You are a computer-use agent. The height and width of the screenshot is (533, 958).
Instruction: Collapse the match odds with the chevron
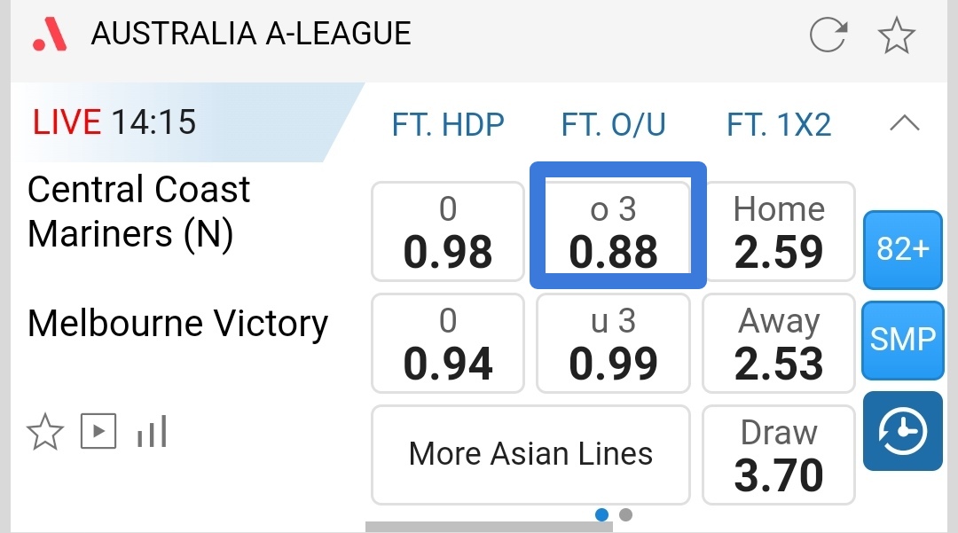[904, 124]
